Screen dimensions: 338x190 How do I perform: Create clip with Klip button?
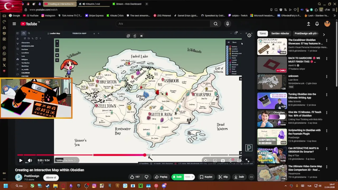tap(223, 177)
